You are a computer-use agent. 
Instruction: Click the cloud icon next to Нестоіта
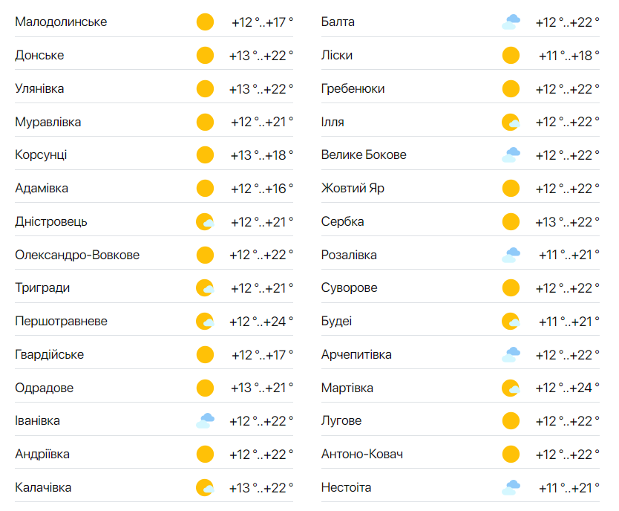tap(511, 488)
